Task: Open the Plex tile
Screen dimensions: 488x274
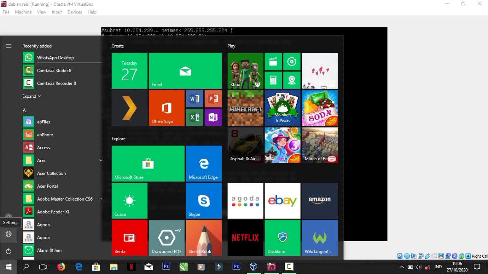Action: pos(129,108)
